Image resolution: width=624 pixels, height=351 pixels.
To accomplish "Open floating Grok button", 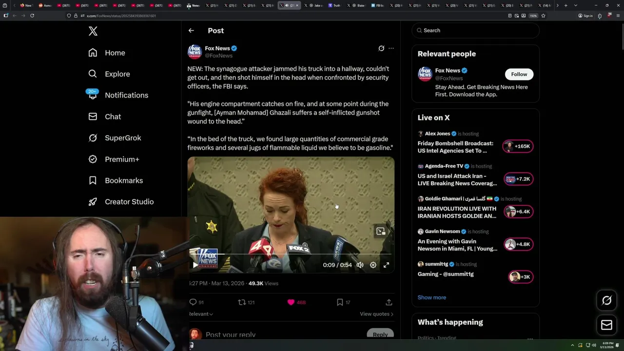I will coord(606,300).
